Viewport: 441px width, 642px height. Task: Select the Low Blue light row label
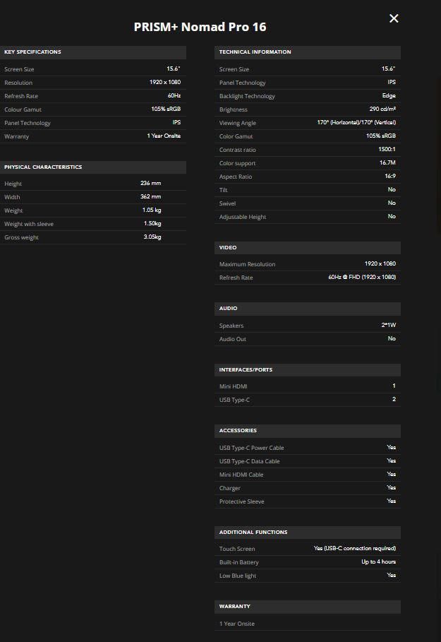[x=237, y=576]
